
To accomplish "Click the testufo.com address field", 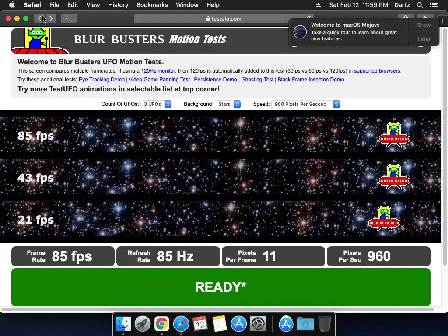I will [x=224, y=18].
